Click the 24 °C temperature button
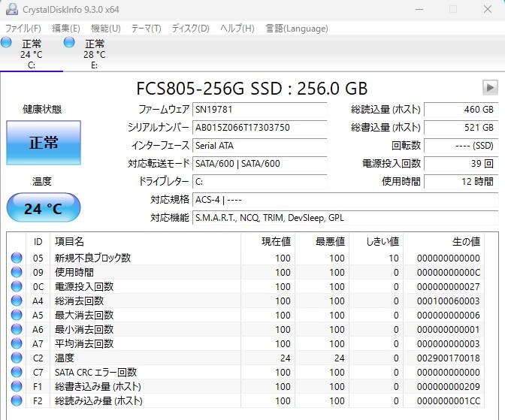Screen dimensions: 505x420 point(44,208)
